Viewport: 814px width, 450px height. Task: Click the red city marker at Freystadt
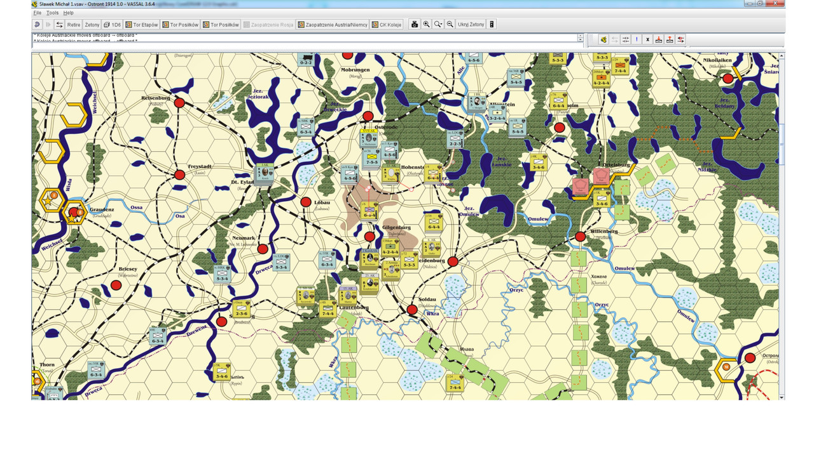coord(179,175)
